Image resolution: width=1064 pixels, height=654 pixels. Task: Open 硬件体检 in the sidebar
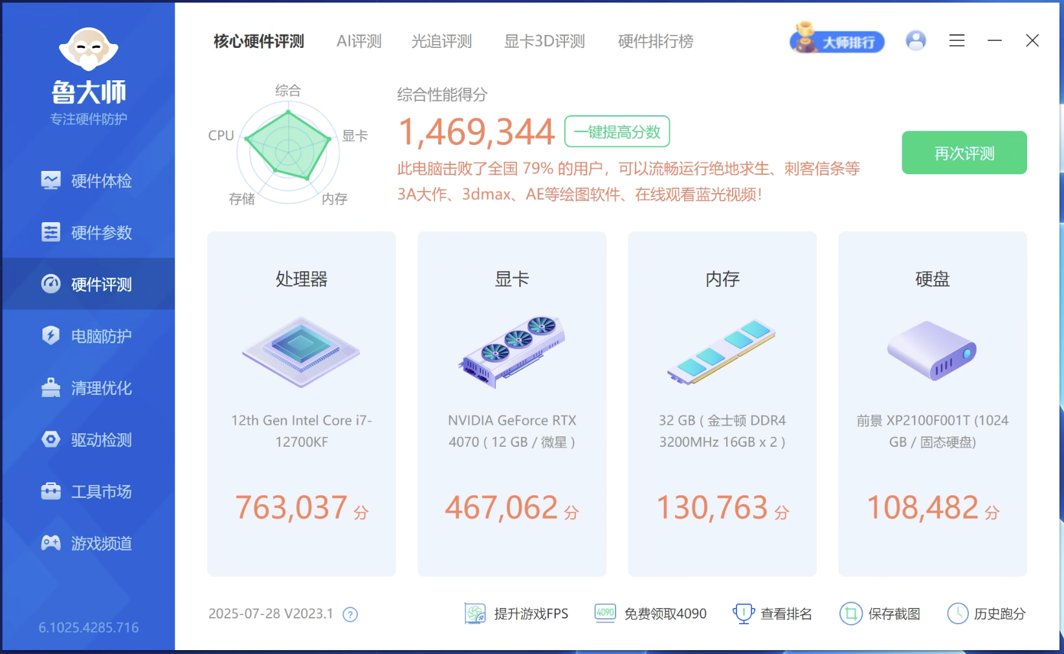[x=87, y=181]
